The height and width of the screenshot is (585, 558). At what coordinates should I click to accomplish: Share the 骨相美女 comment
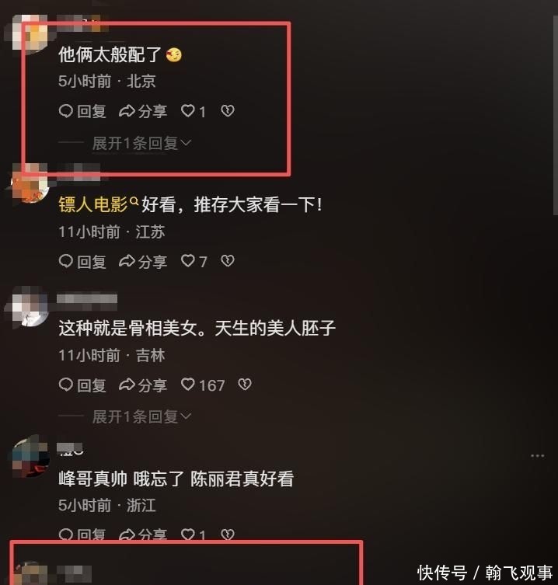pos(143,385)
